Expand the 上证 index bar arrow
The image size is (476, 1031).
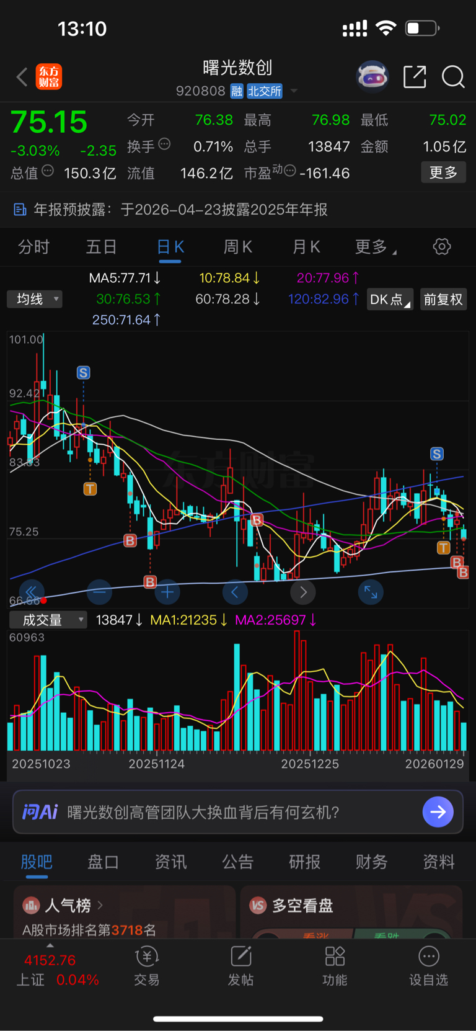click(x=50, y=945)
